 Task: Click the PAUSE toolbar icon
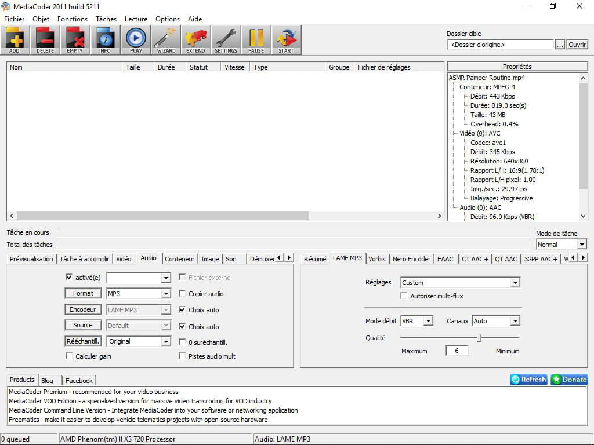coord(256,40)
